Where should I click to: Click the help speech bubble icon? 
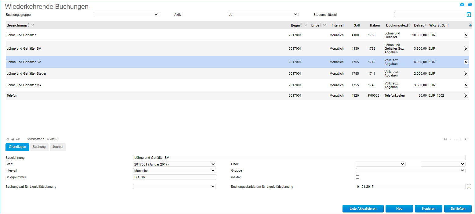tap(470, 4)
